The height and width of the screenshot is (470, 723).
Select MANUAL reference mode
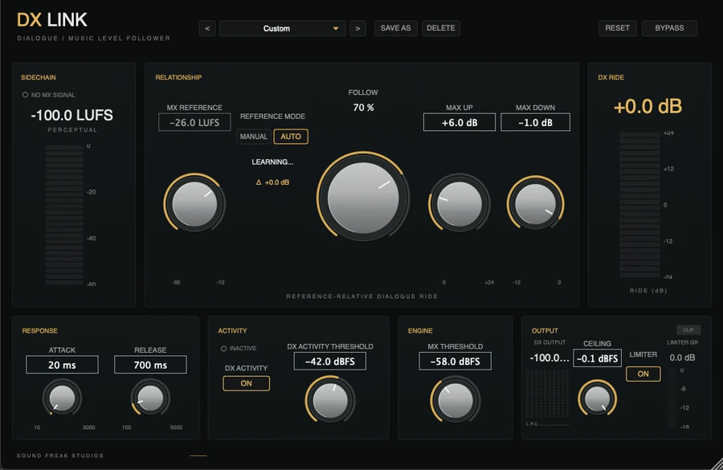point(254,137)
